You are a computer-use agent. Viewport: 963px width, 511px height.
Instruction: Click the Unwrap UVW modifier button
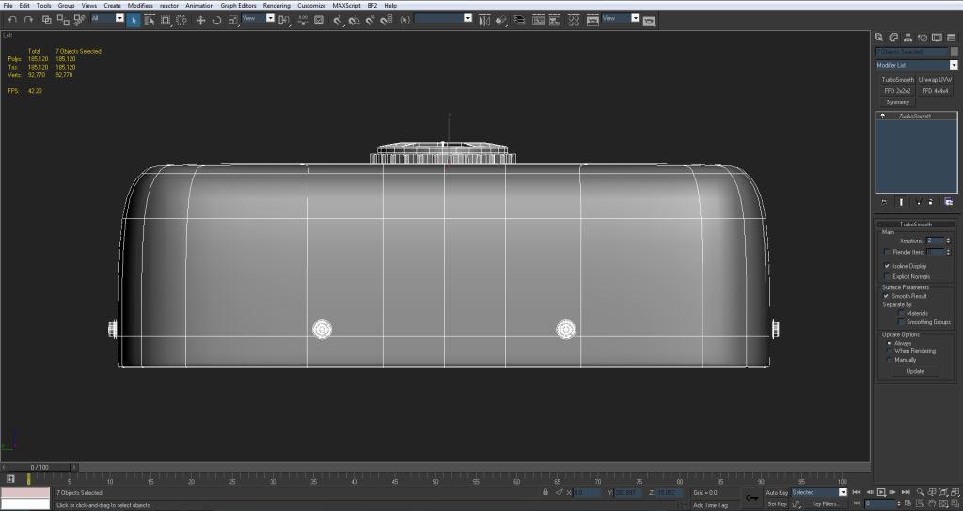tap(935, 80)
